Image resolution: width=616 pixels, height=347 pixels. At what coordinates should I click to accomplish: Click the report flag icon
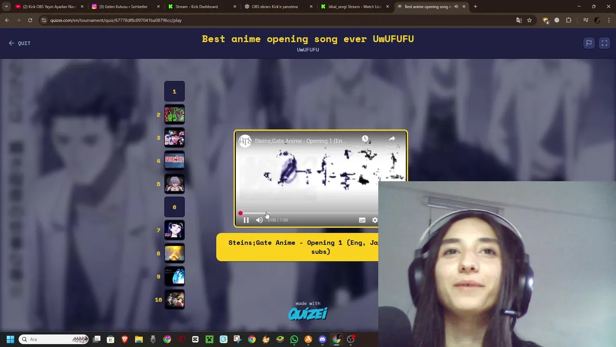[x=589, y=43]
